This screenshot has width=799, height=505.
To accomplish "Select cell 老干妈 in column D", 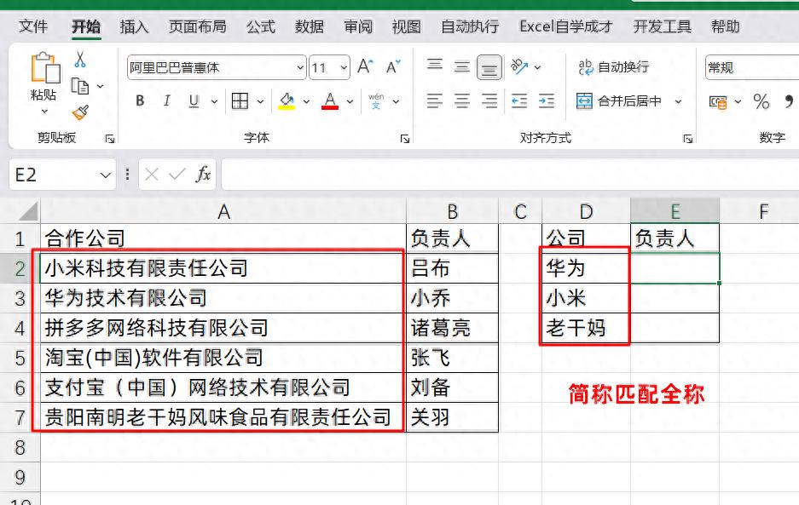I will (586, 328).
